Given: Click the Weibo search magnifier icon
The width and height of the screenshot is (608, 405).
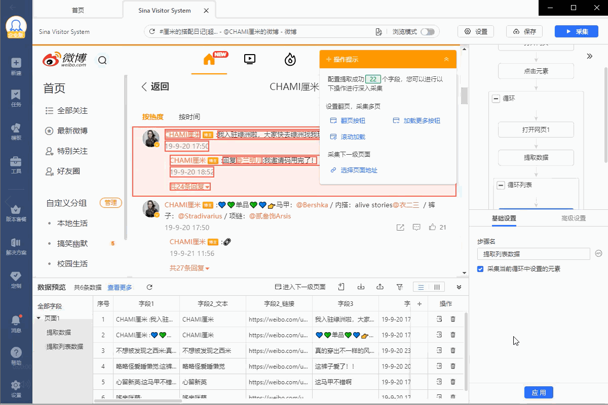Looking at the screenshot, I should click(x=102, y=60).
